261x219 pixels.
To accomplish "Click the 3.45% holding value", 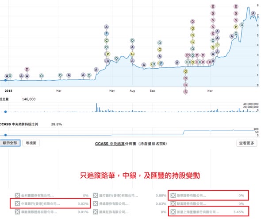I will [x=238, y=212].
